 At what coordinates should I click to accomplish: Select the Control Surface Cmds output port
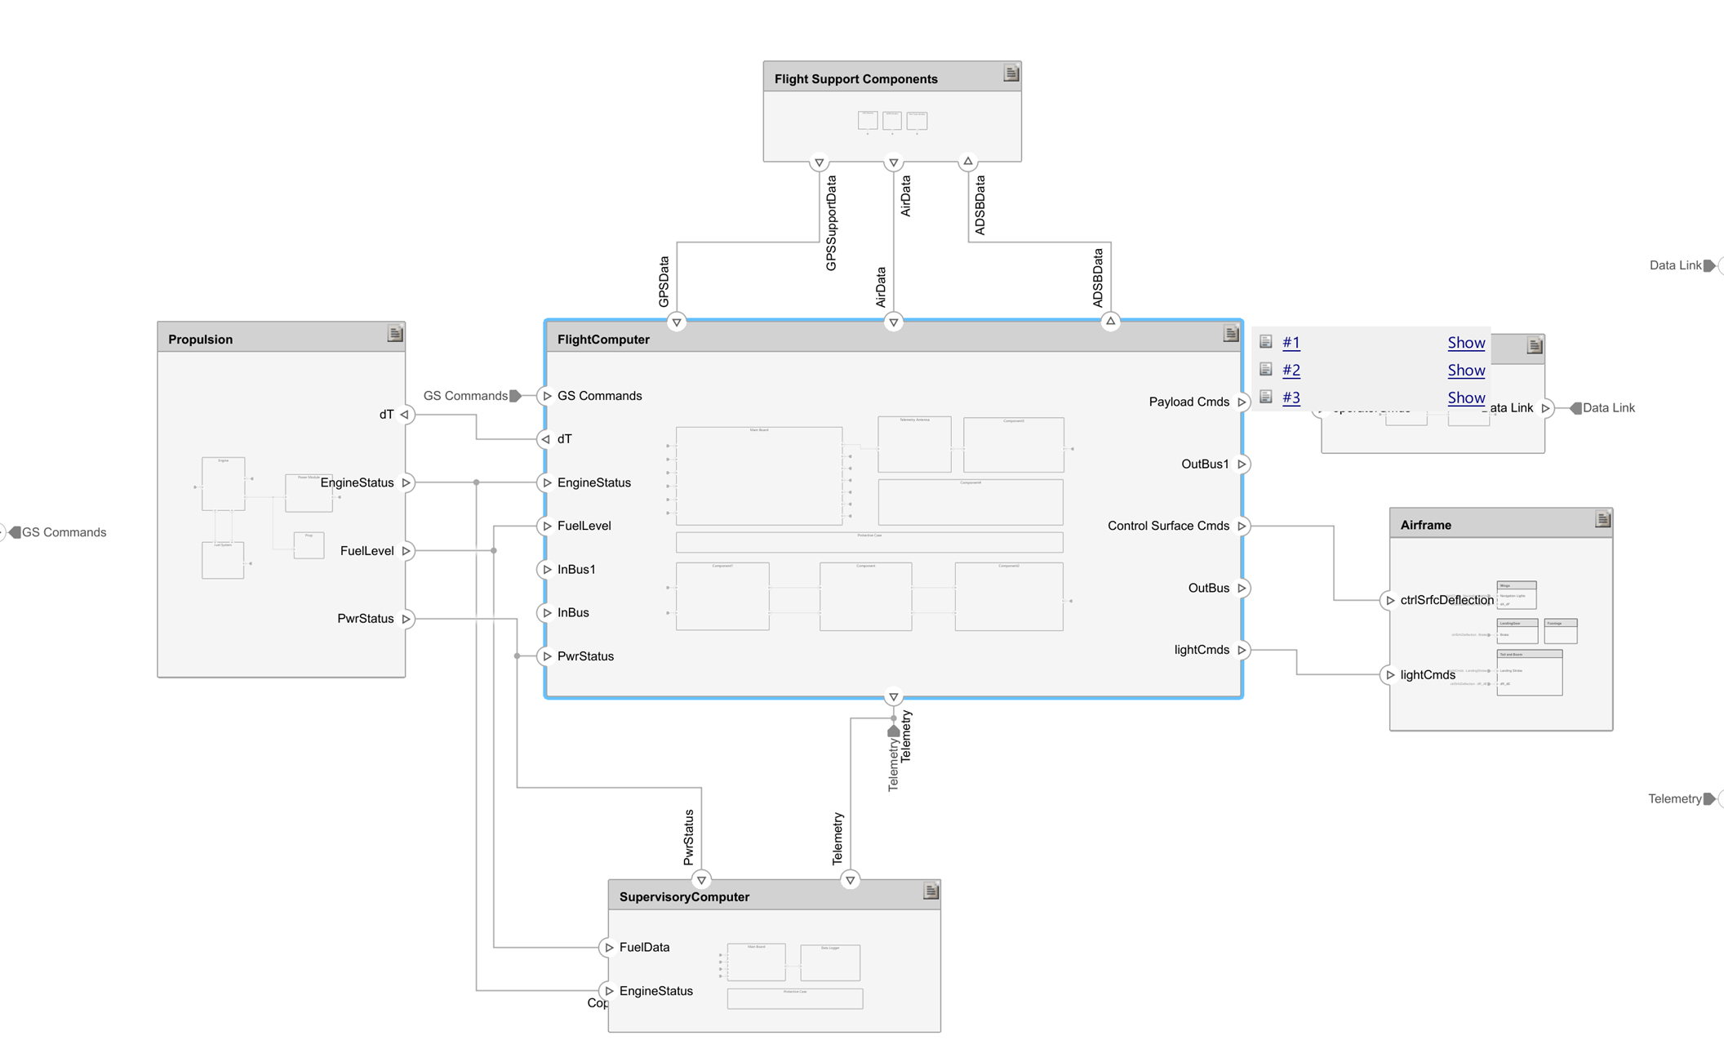click(x=1242, y=526)
